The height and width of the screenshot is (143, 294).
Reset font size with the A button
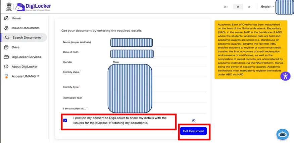[238, 7]
